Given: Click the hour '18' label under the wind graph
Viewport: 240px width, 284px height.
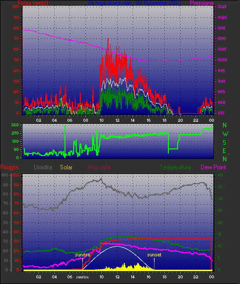Looking at the screenshot, I should 164,120.
